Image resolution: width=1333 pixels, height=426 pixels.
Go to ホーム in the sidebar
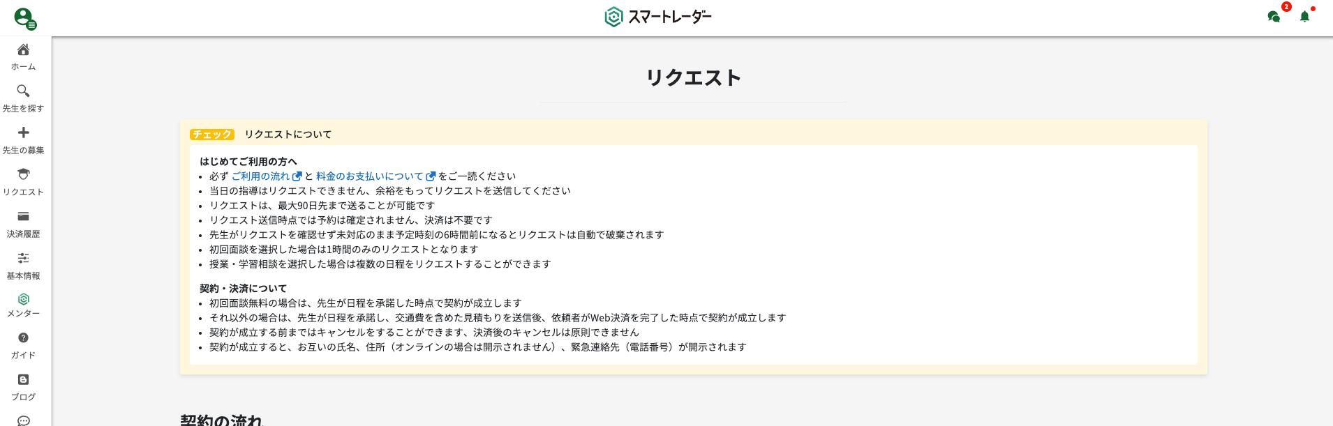pos(23,57)
